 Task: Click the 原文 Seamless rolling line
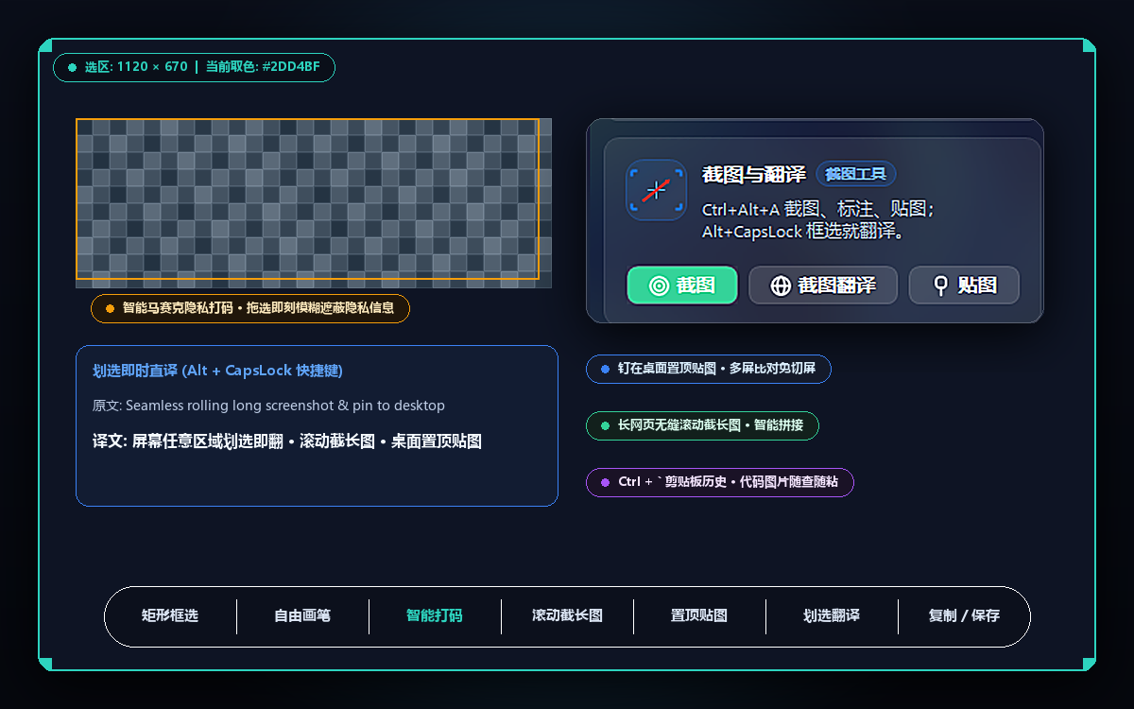[x=268, y=406]
